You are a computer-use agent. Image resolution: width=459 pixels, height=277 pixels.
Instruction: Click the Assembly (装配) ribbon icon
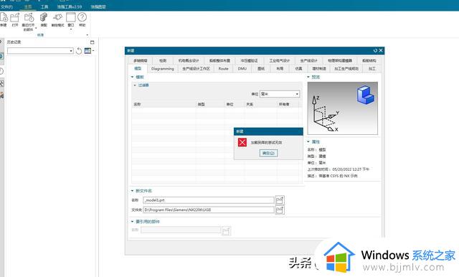(44, 17)
